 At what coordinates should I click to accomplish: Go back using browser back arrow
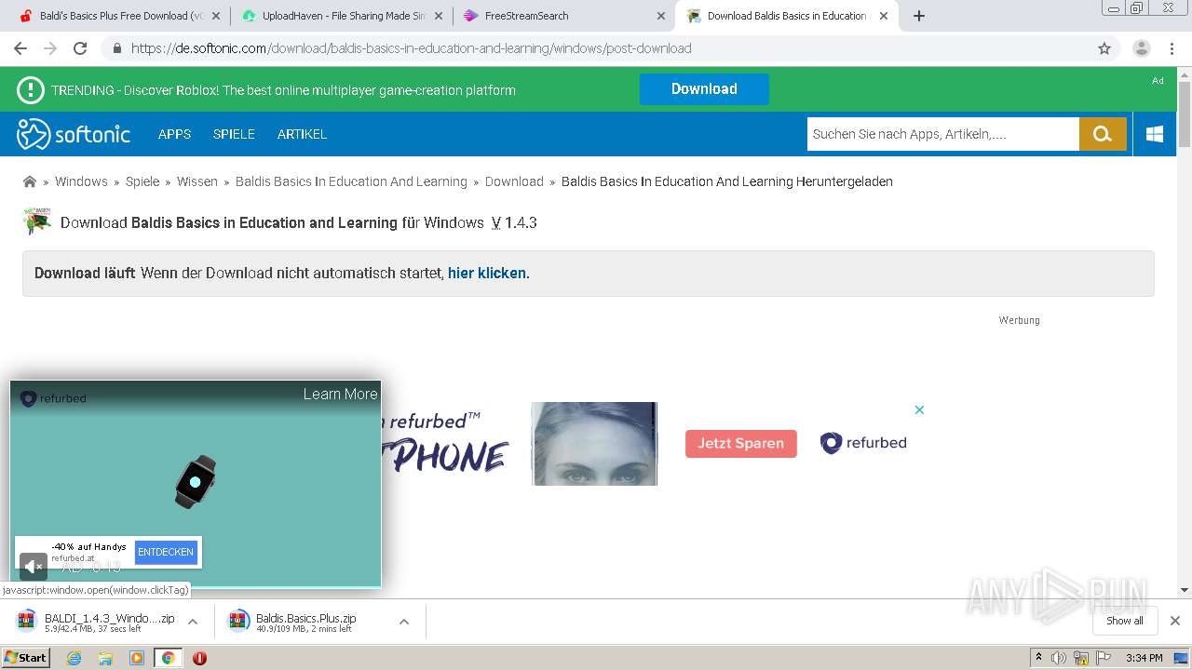tap(20, 48)
